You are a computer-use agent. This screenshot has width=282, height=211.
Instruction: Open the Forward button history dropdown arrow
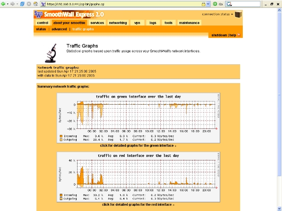[x=17, y=4]
